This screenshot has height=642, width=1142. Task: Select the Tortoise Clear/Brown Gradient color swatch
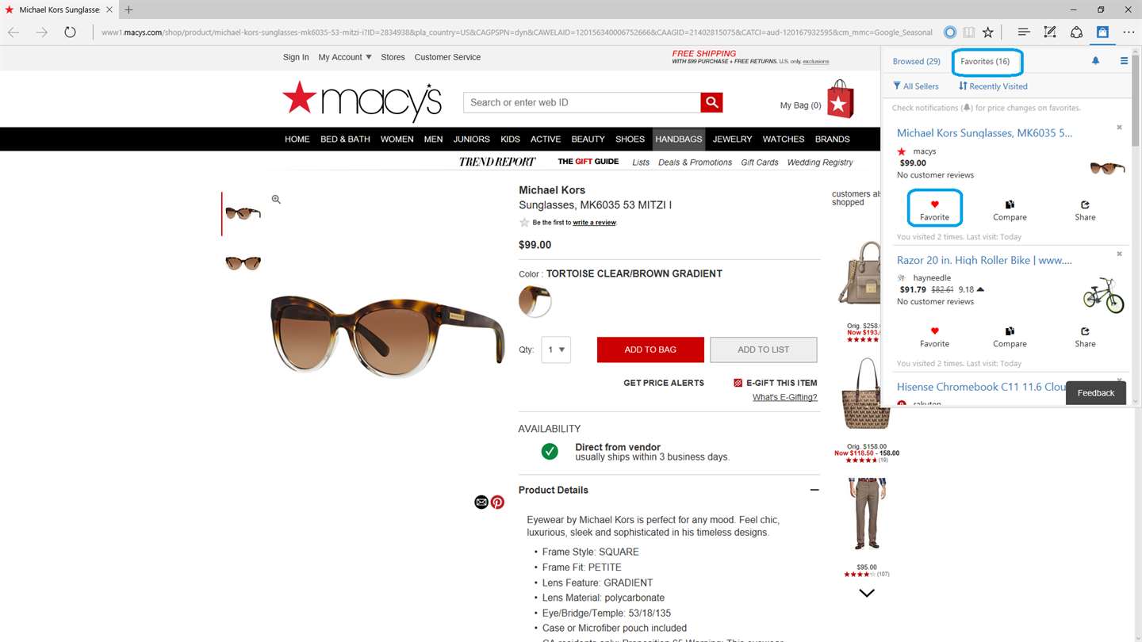click(x=535, y=301)
